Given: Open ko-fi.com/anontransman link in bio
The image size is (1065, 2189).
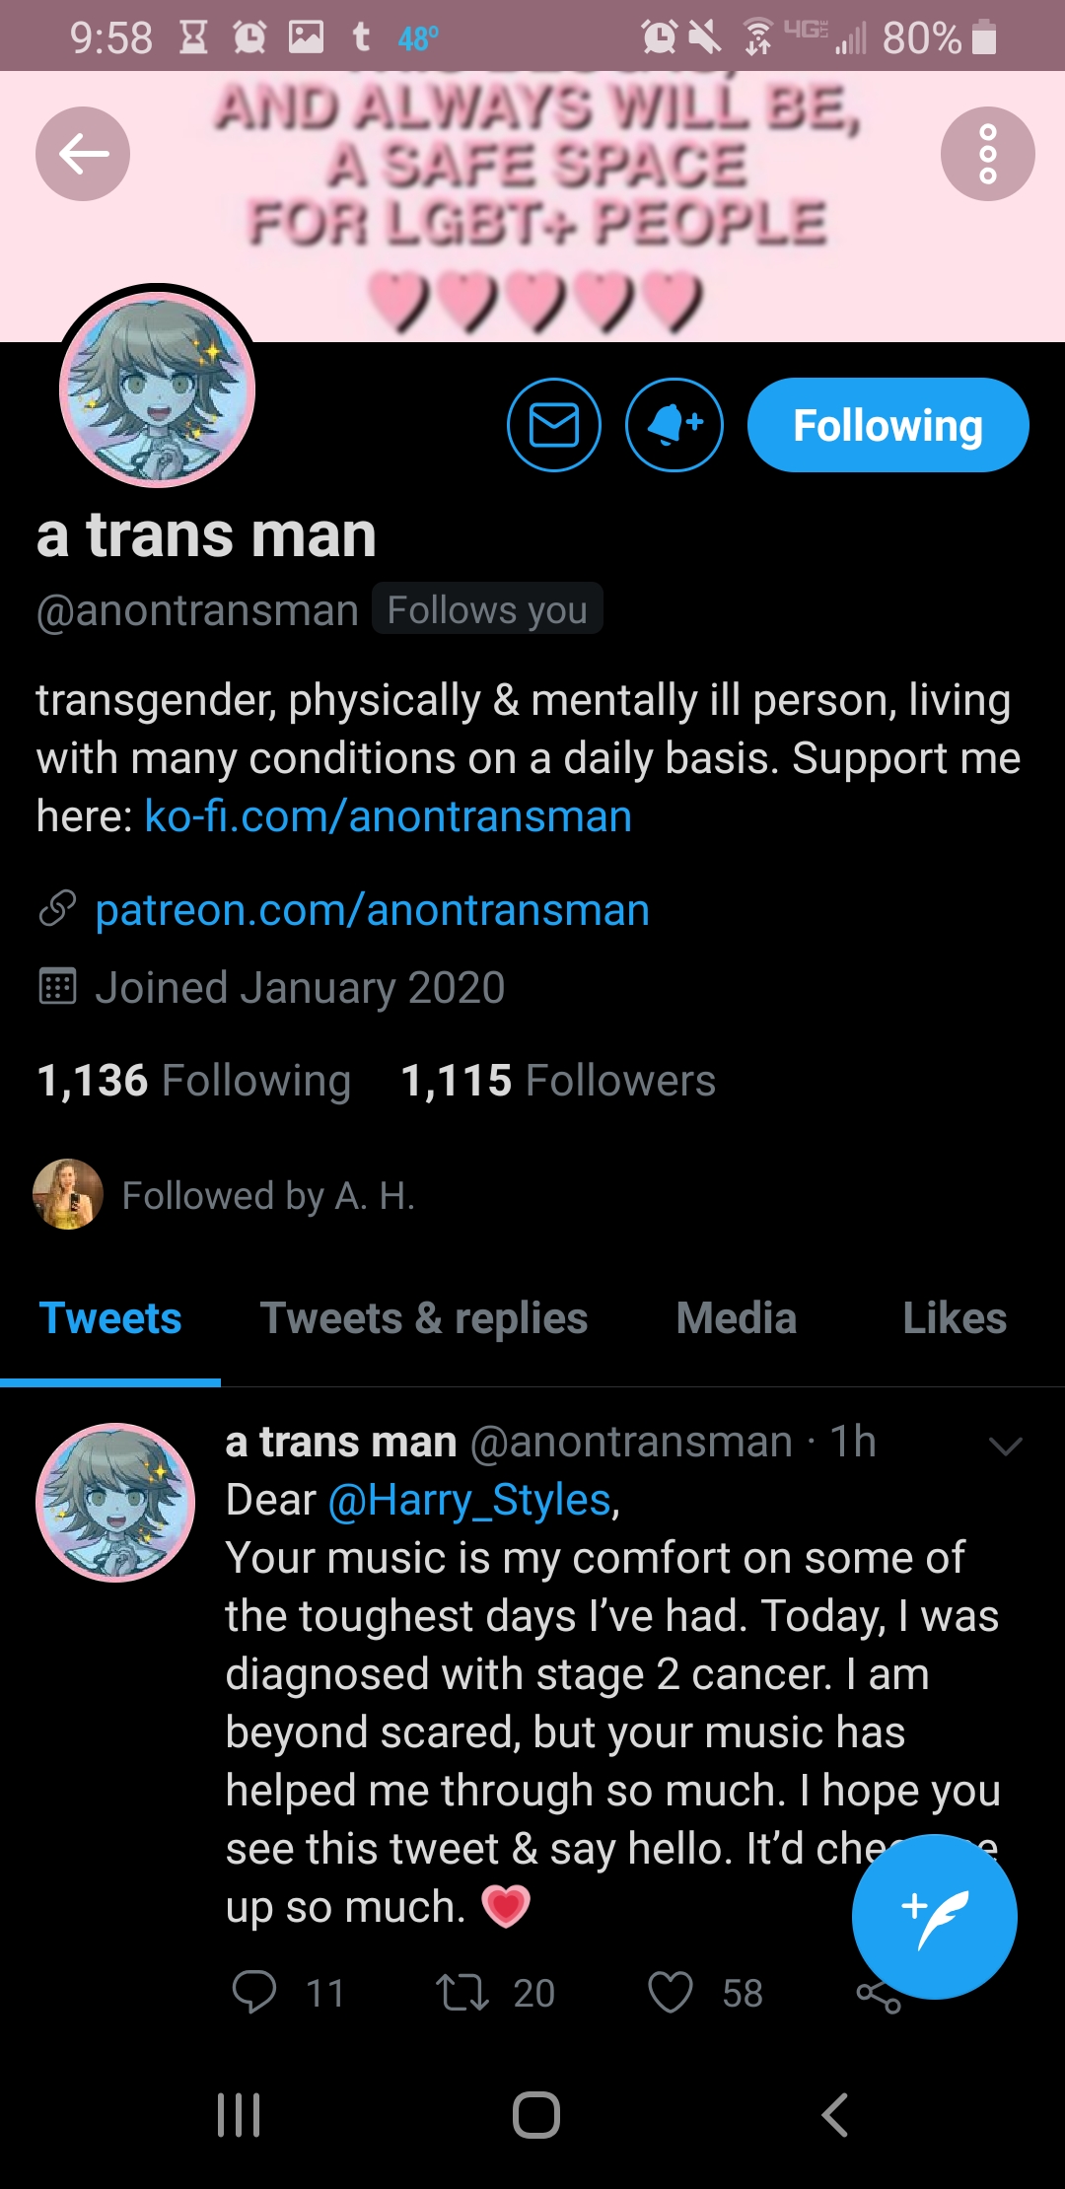Looking at the screenshot, I should tap(388, 816).
